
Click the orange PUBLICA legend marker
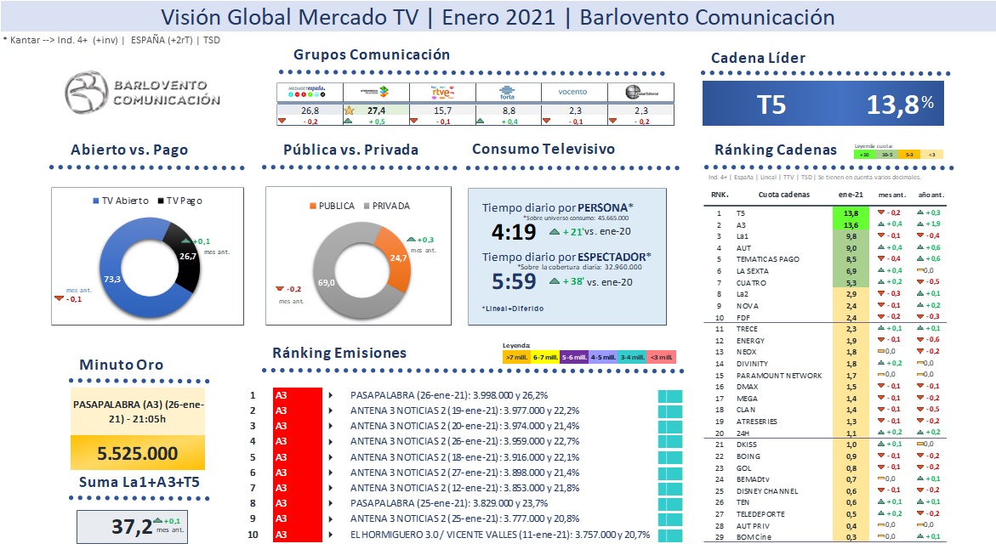coord(312,206)
